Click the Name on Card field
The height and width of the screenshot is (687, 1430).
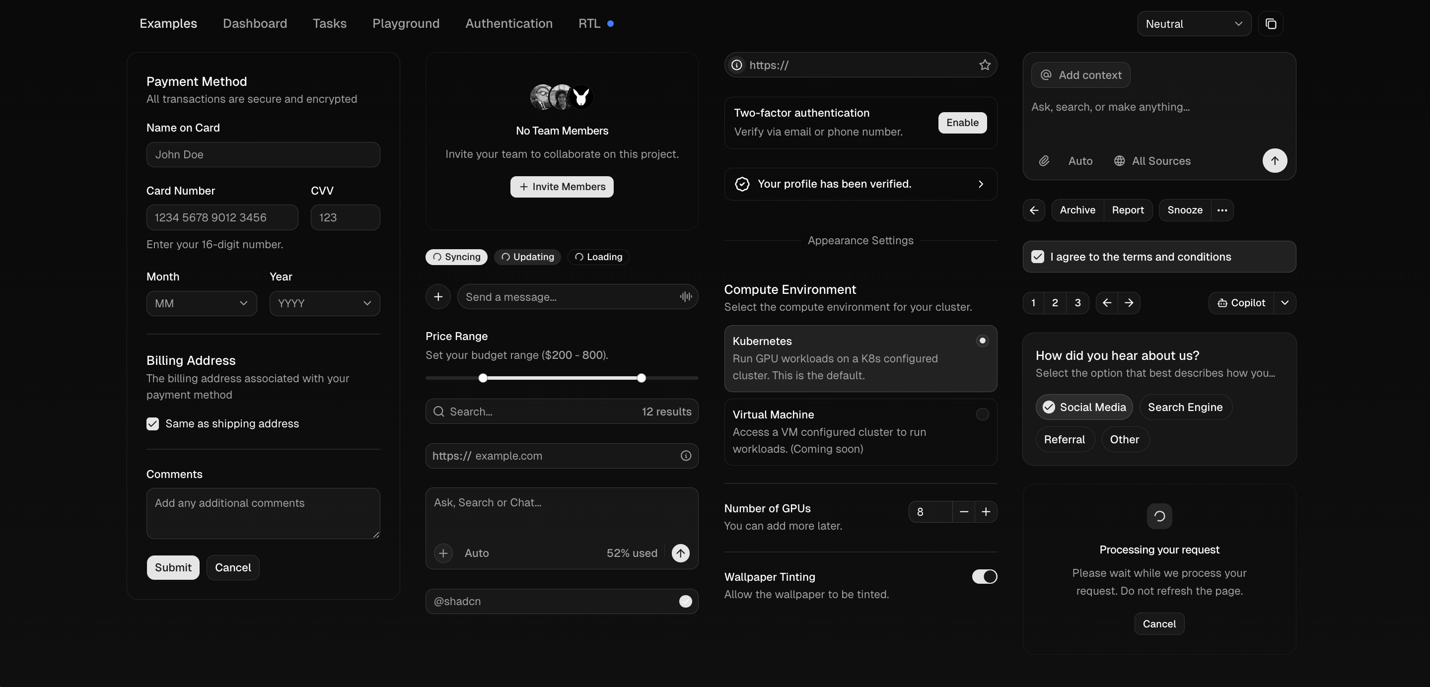[263, 155]
